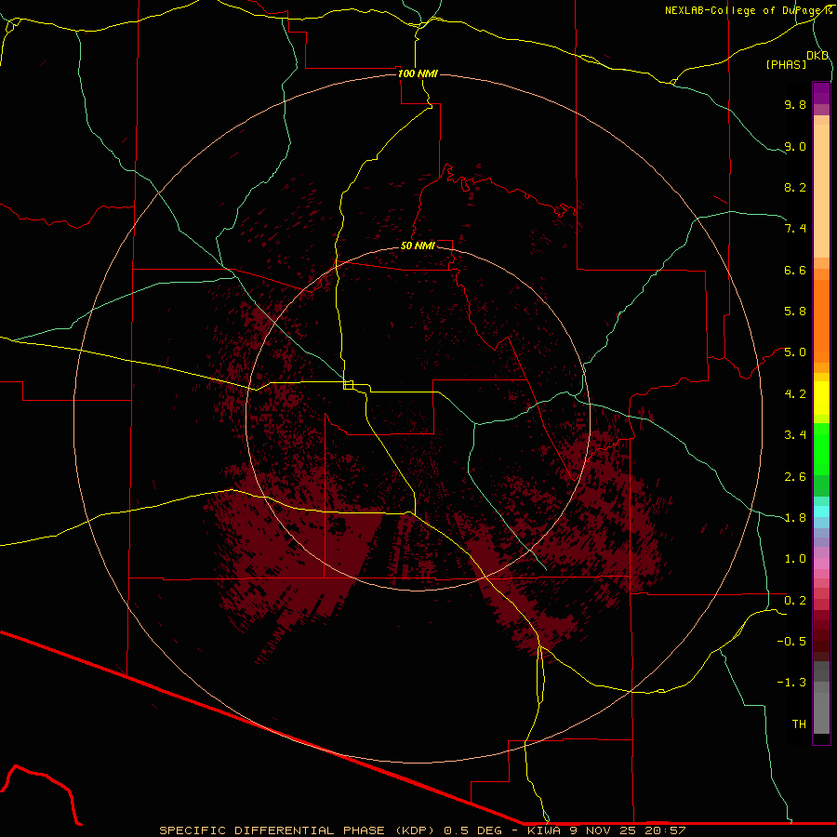Viewport: 837px width, 837px height.
Task: Click the -1.3 colorbar value
Action: tap(791, 683)
